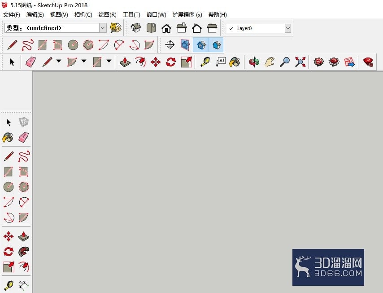This screenshot has width=383, height=293.
Task: Select Polygon tool in left tool set
Action: 24,187
